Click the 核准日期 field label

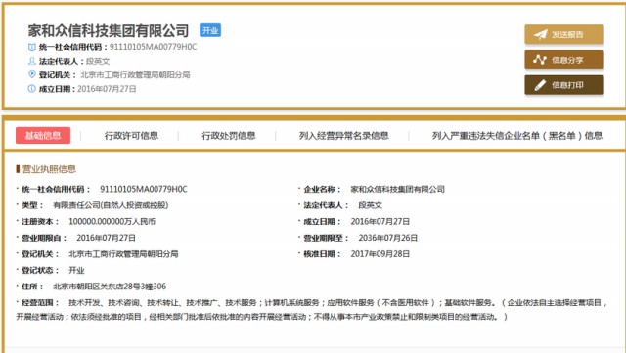click(x=322, y=254)
